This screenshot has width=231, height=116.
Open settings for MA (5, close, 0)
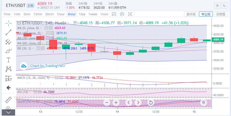tap(46, 28)
